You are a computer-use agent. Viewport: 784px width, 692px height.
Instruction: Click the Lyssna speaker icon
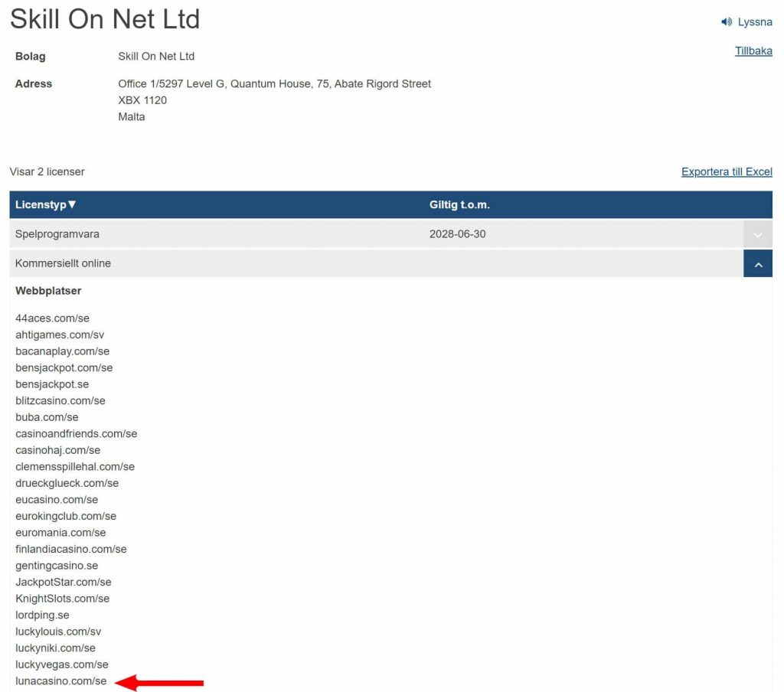click(727, 22)
